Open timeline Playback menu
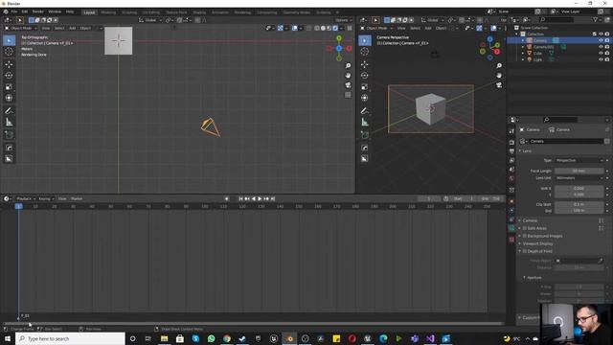 tap(26, 198)
